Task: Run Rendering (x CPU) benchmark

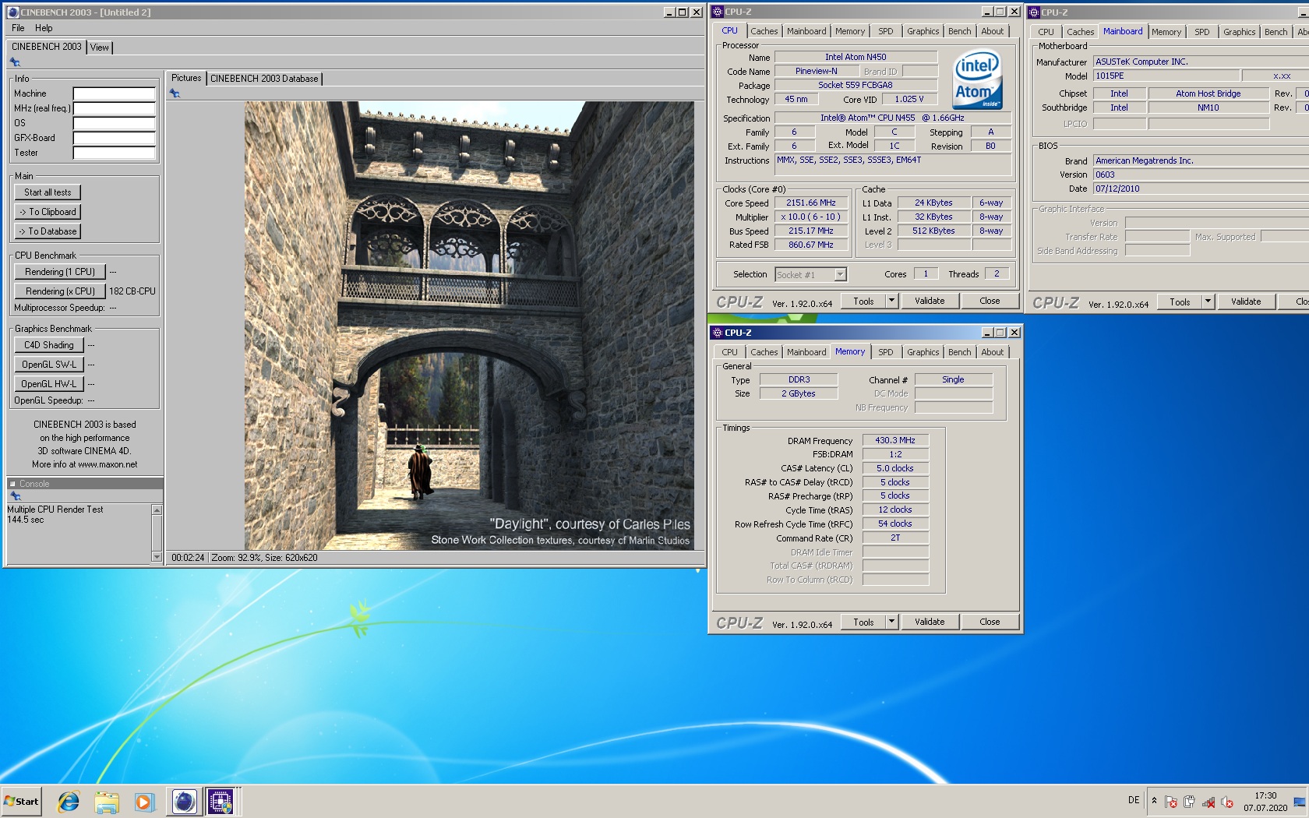Action: [x=60, y=291]
